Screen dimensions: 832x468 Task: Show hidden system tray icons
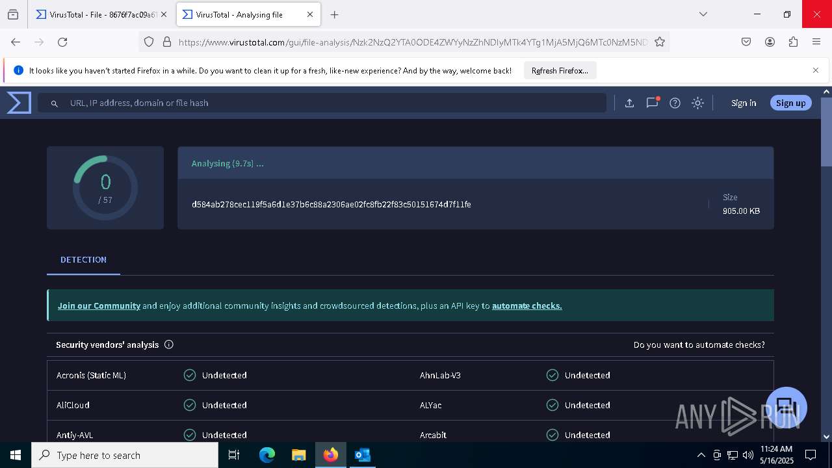(x=701, y=455)
